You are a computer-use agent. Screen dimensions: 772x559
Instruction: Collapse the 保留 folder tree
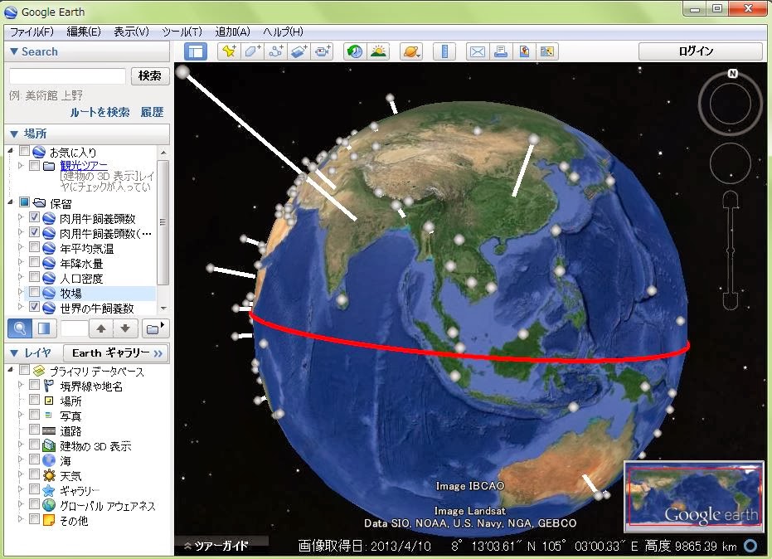[11, 202]
